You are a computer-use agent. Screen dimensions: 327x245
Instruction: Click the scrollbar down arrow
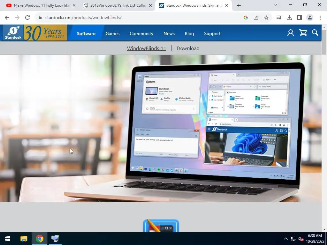324,229
